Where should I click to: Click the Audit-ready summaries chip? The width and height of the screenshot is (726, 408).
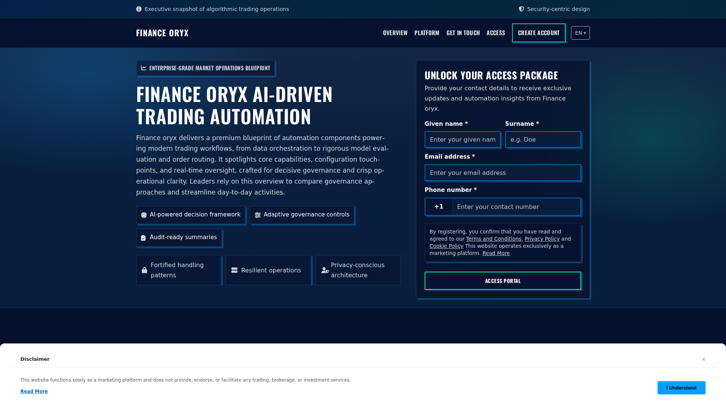tap(179, 238)
